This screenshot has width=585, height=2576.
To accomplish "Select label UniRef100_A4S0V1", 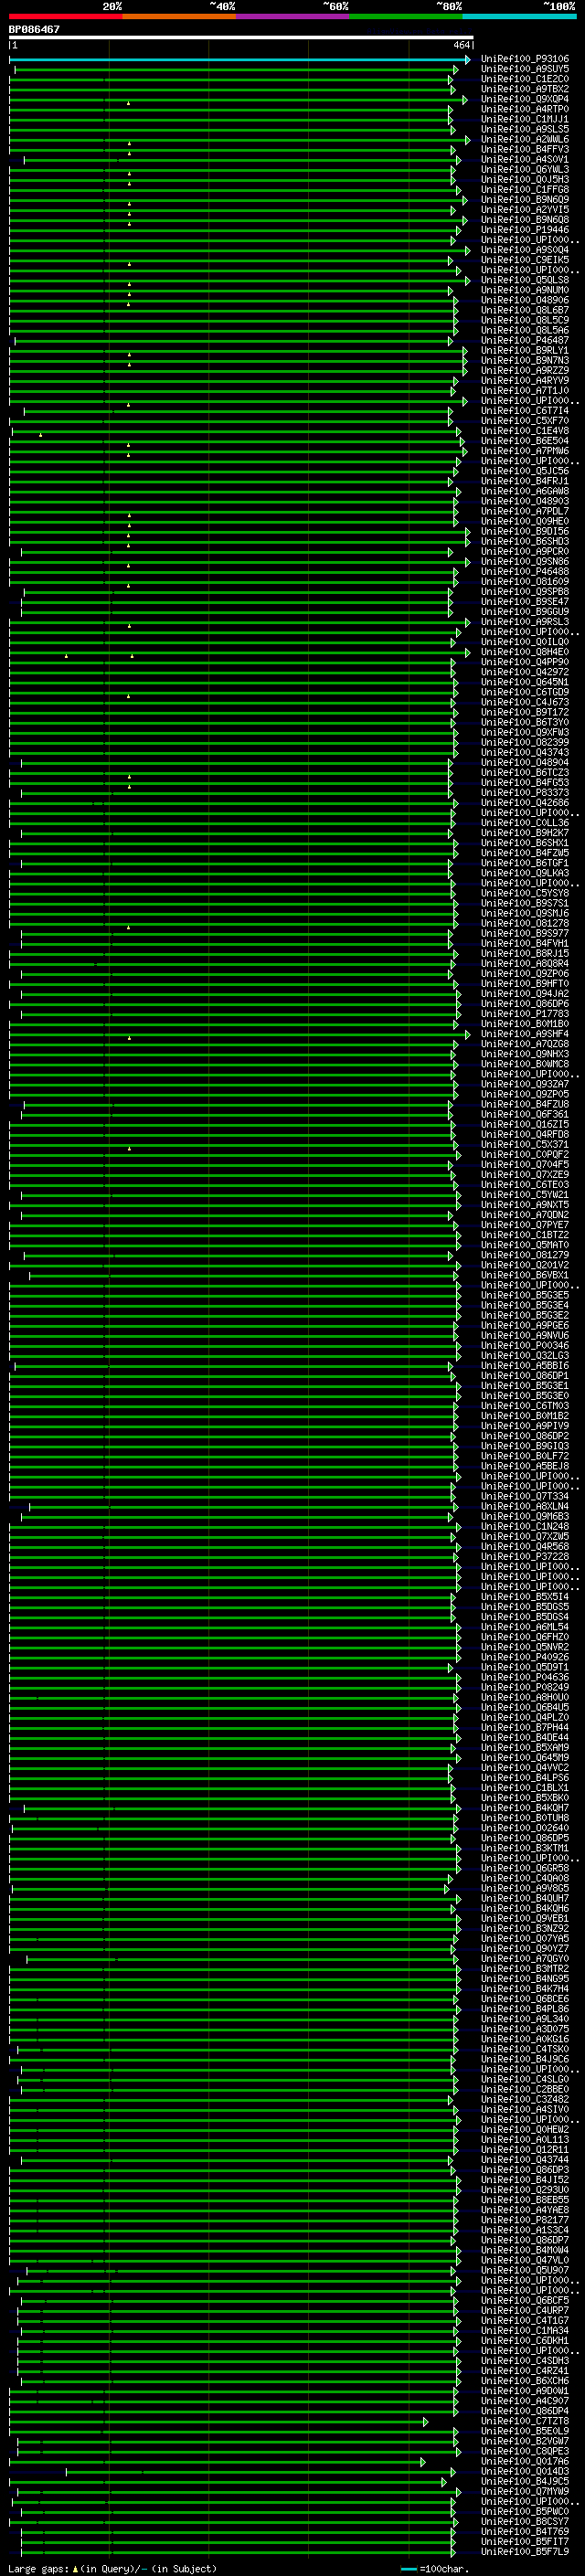I will (525, 160).
